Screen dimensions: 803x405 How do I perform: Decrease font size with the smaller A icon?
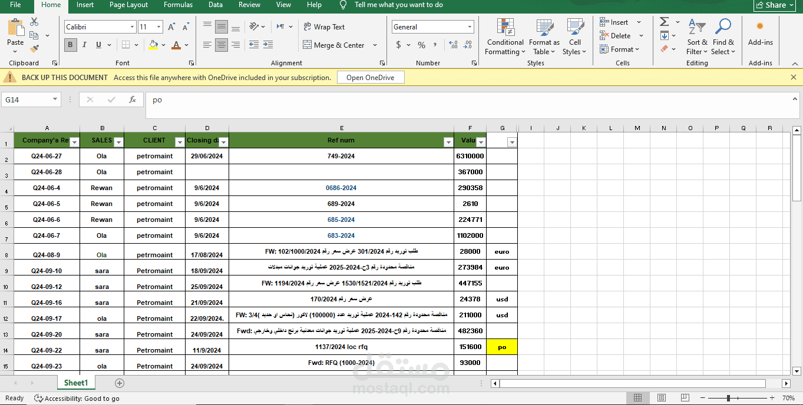pyautogui.click(x=186, y=27)
